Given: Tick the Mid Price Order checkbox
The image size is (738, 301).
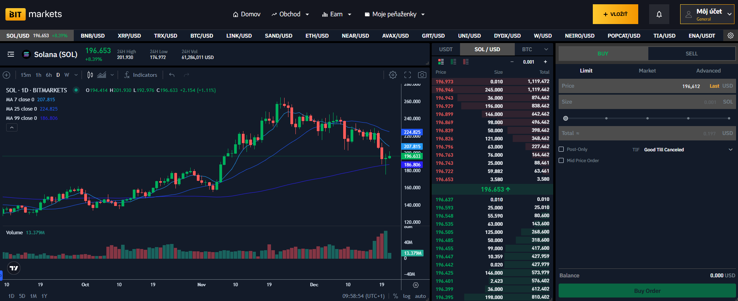Looking at the screenshot, I should [x=561, y=161].
